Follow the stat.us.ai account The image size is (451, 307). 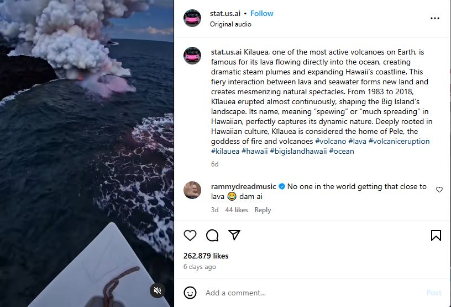point(262,13)
